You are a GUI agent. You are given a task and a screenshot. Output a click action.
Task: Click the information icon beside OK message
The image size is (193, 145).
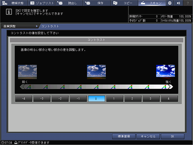[x=9, y=12]
